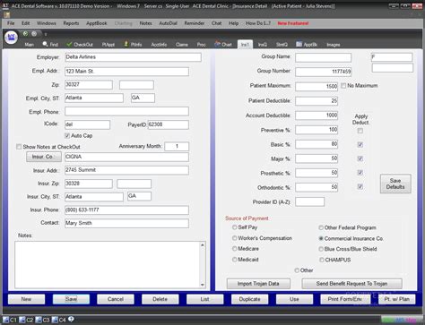Toggle Apply Deduct. checkbox for Preventive %
Screen dimensions: 425x325
pyautogui.click(x=360, y=131)
